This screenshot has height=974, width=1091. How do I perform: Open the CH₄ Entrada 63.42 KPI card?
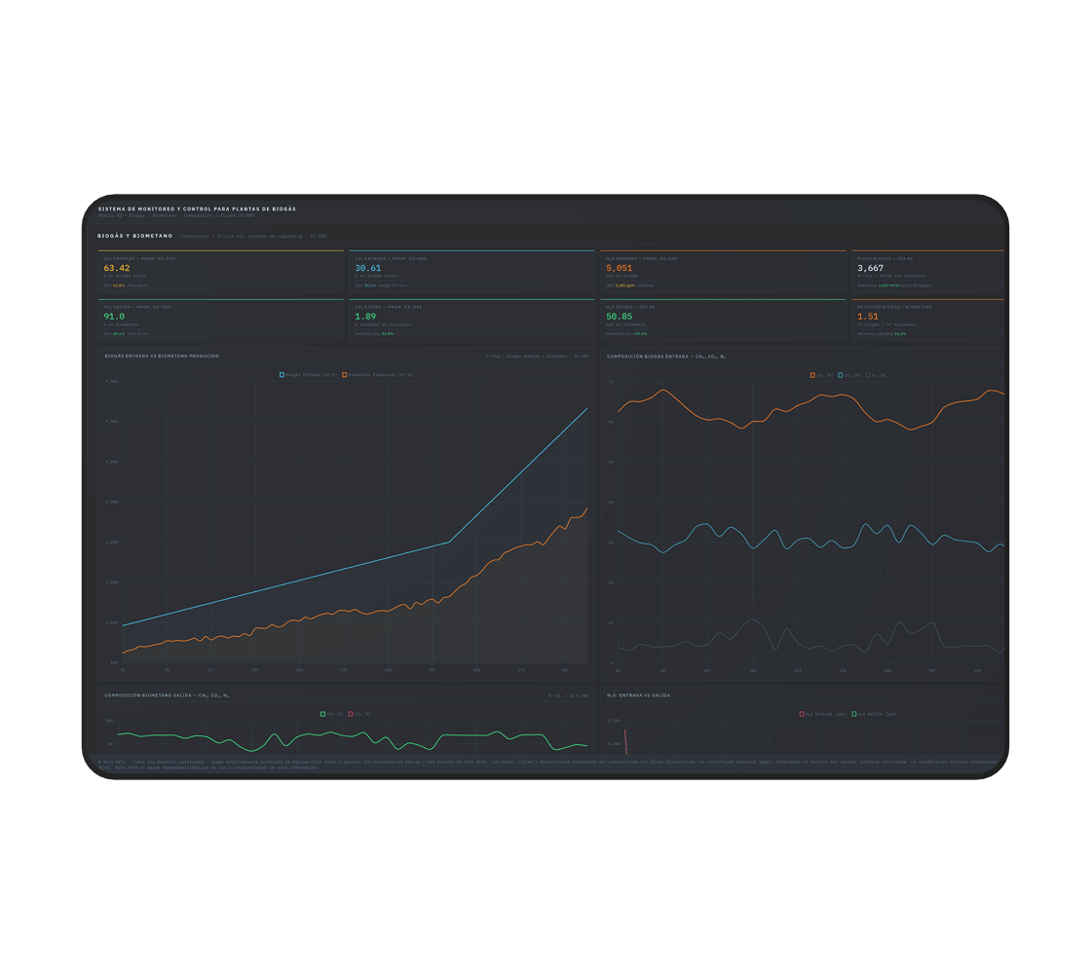220,272
